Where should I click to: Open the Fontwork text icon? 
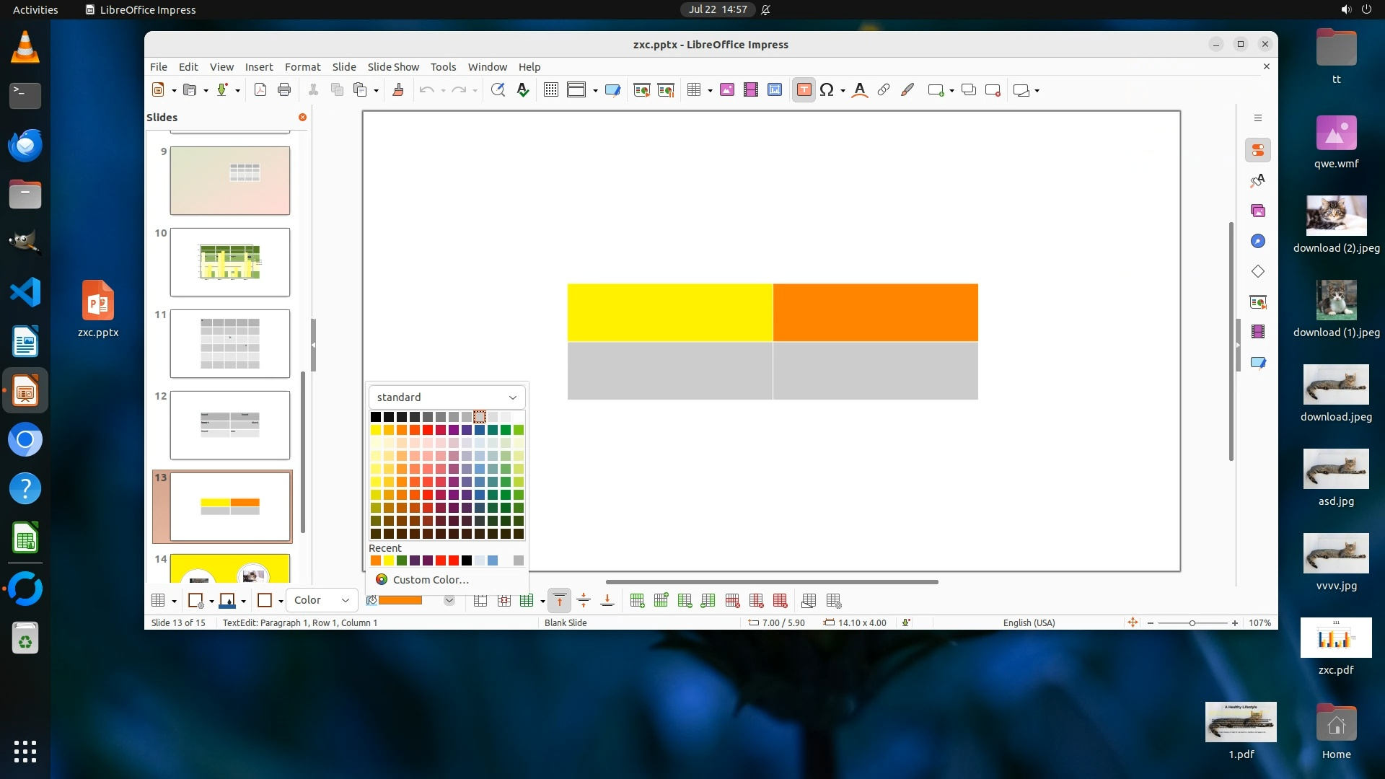click(859, 90)
